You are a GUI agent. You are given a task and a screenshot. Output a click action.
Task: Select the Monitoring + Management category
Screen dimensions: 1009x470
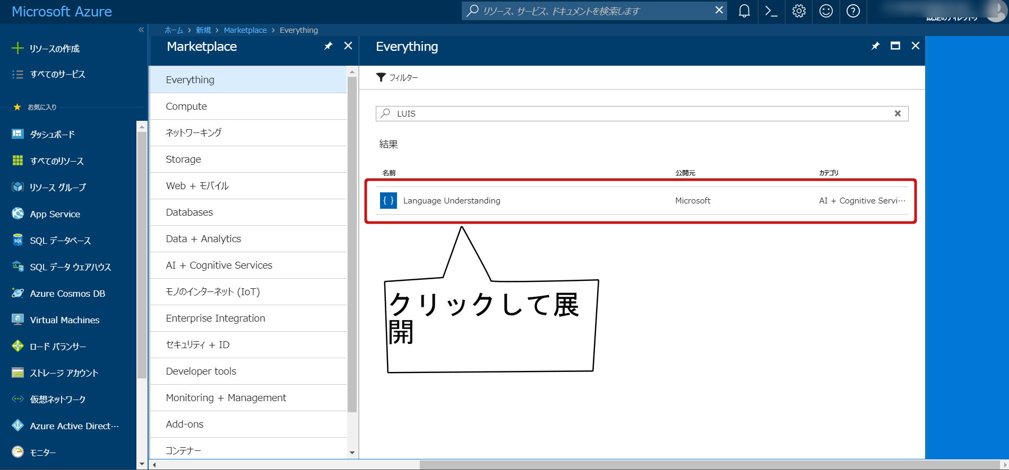click(x=248, y=397)
